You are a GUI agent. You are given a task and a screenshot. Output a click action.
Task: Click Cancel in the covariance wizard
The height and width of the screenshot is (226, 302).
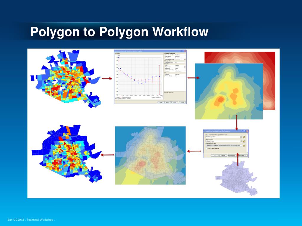(x=182, y=102)
